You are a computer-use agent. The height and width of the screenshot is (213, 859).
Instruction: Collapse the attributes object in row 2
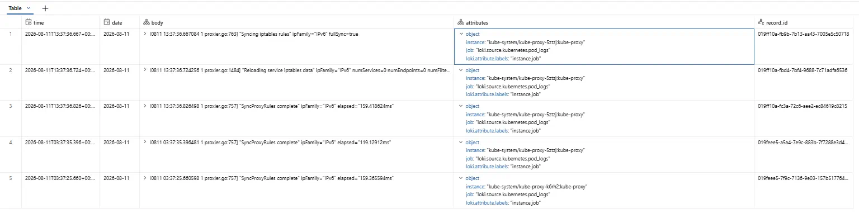461,70
